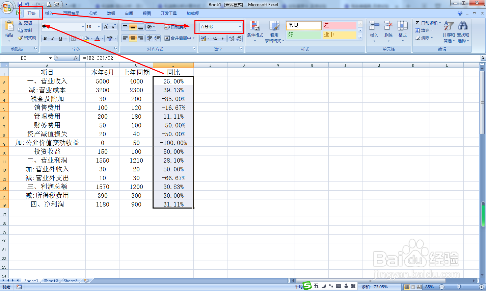Open the Name Box dropdown arrow
Screen dimensions: 486x291
pyautogui.click(x=50, y=58)
